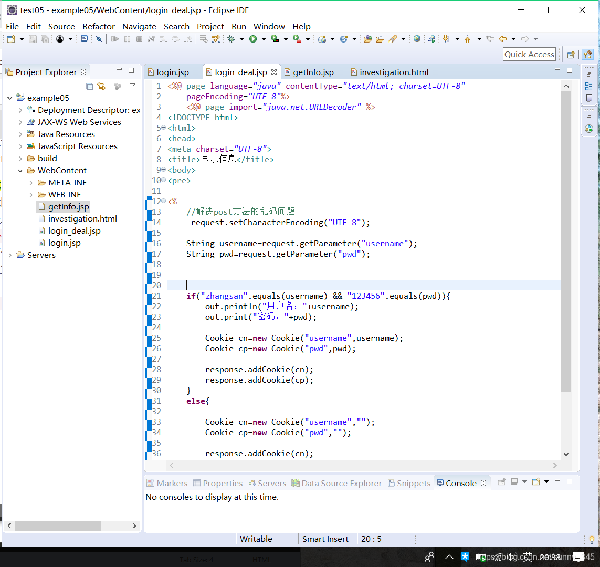The width and height of the screenshot is (600, 567).
Task: Open the Window menu
Action: click(x=269, y=26)
